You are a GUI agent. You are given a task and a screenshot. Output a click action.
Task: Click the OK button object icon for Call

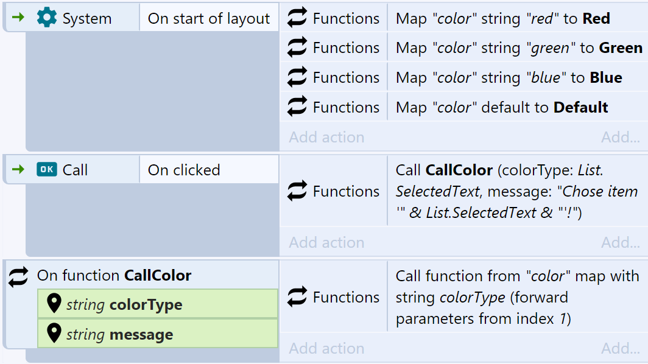47,169
